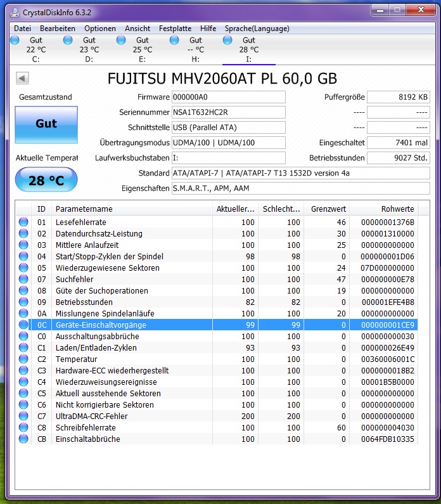Click status orb for Schreibfehlerrate row
The width and height of the screenshot is (441, 504).
click(x=23, y=427)
